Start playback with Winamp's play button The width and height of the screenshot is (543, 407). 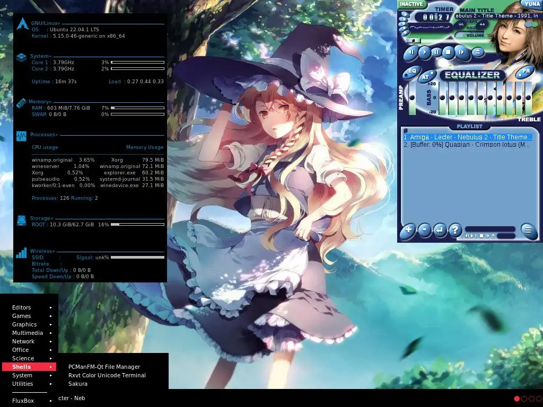pyautogui.click(x=425, y=52)
